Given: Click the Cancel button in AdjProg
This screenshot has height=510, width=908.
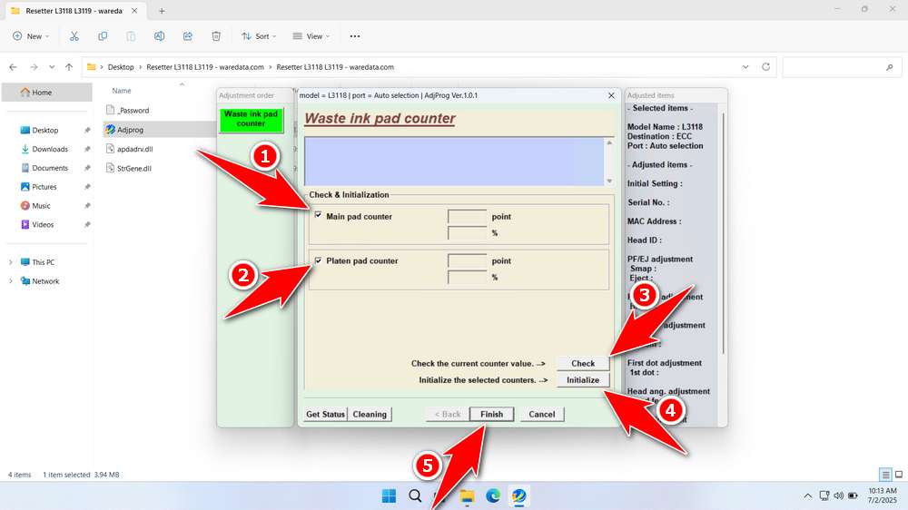Looking at the screenshot, I should pyautogui.click(x=541, y=415).
